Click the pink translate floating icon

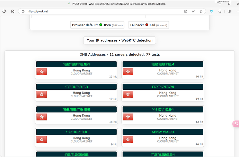tap(236, 124)
